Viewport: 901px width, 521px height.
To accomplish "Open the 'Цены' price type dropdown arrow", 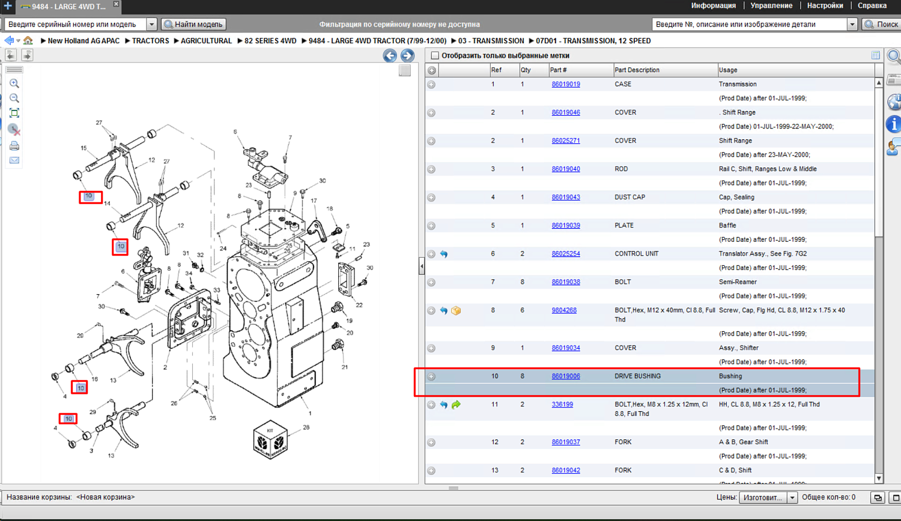I will [x=792, y=498].
